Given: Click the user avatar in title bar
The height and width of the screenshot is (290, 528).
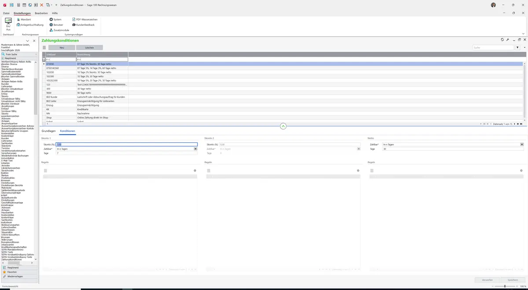Looking at the screenshot, I should point(493,5).
